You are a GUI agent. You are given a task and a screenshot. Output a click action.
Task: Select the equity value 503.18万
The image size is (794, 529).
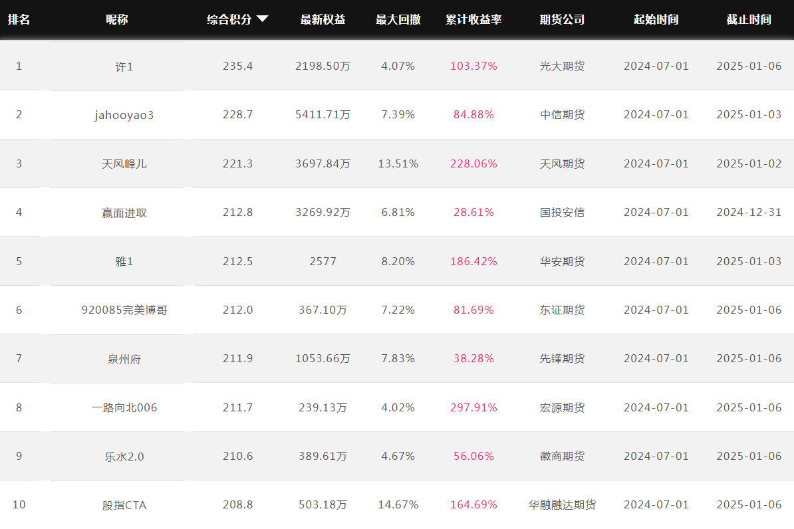[323, 504]
